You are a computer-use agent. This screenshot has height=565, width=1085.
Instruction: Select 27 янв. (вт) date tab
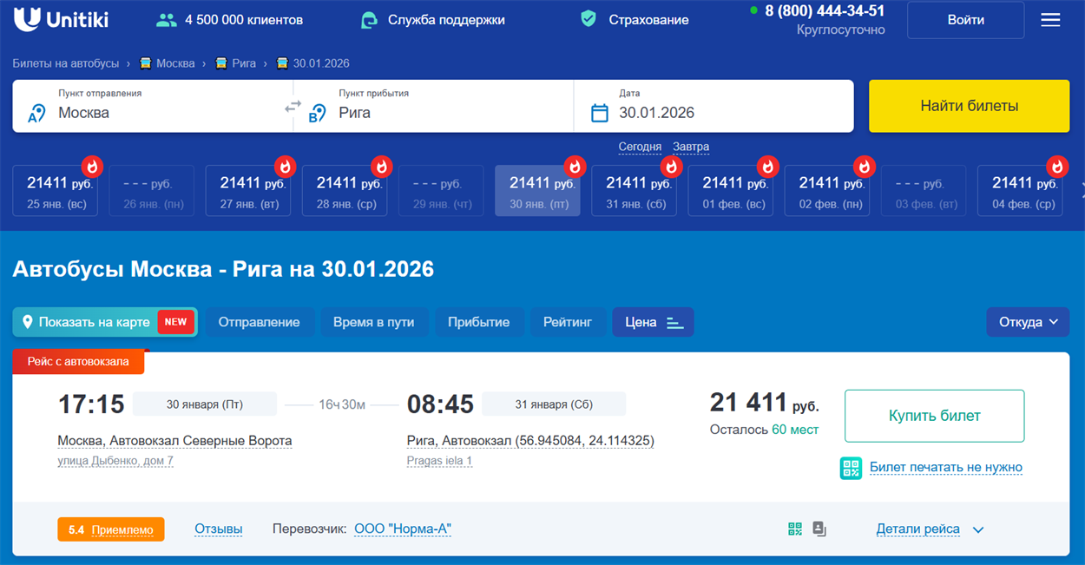248,191
